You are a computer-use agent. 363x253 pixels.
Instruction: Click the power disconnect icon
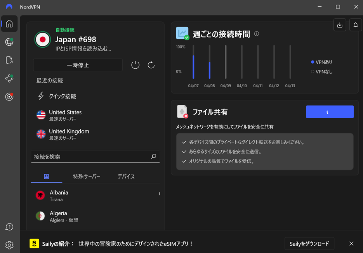tap(135, 65)
